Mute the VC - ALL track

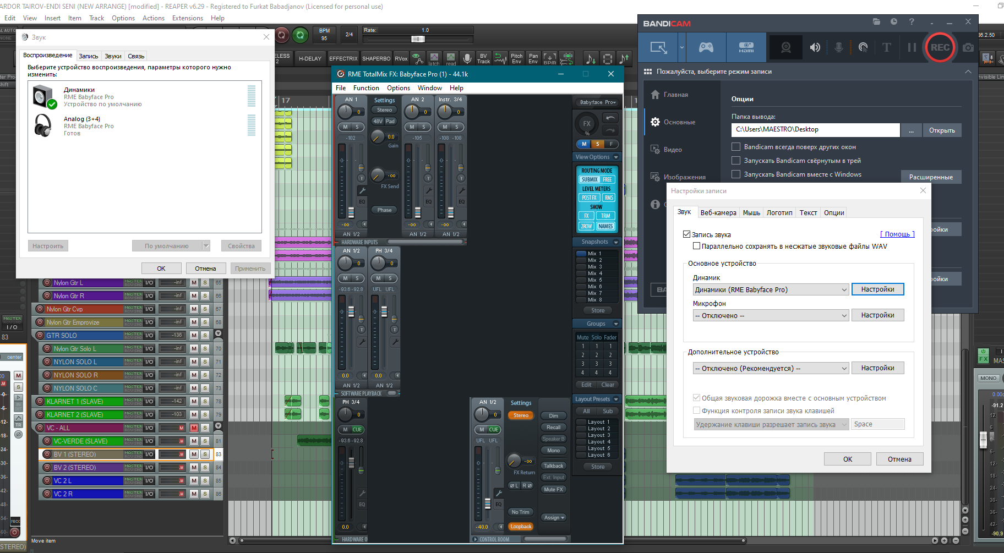[x=194, y=428]
